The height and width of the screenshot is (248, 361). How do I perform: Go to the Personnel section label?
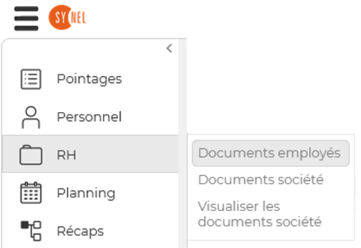click(x=89, y=117)
